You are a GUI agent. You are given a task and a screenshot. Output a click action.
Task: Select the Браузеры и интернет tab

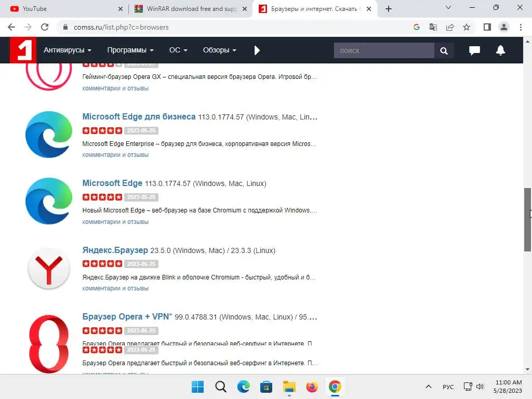(x=314, y=9)
